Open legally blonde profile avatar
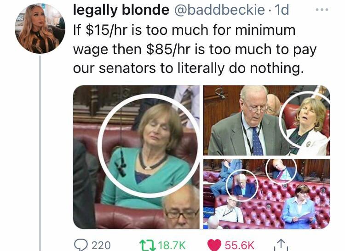345x251 pixels. [x=40, y=28]
